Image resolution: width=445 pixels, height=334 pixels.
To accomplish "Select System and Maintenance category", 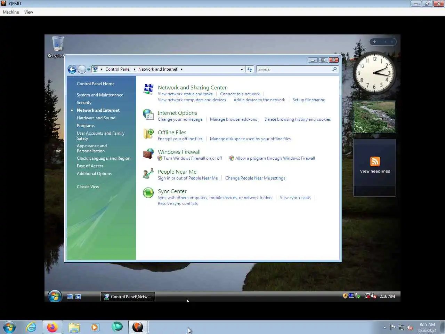I will (100, 95).
